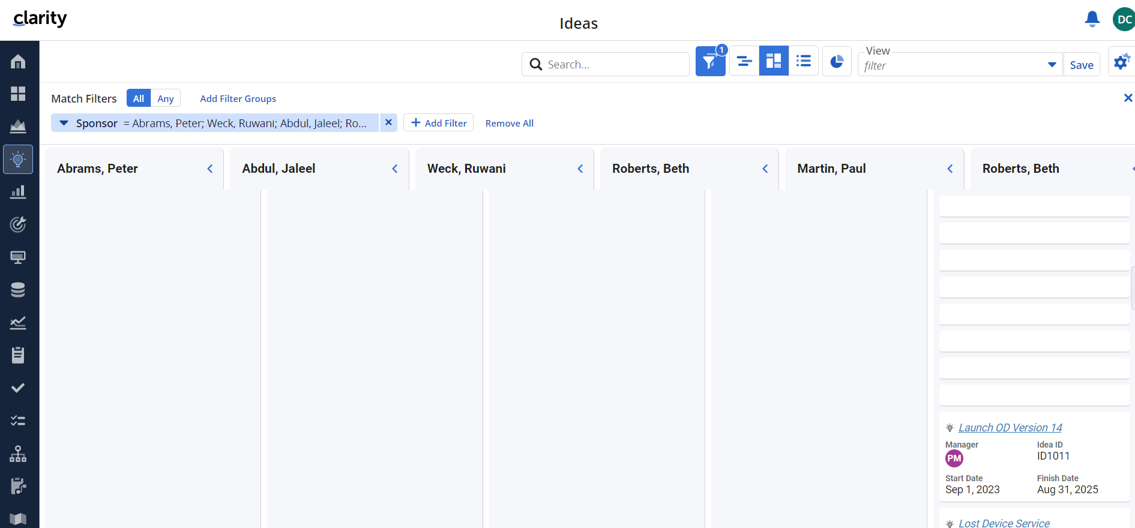Set Match Filters to Any
Image resolution: width=1135 pixels, height=528 pixels.
pos(166,98)
